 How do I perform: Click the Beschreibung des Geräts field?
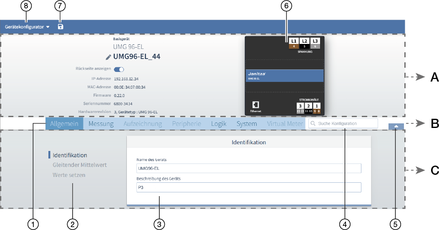[x=249, y=187]
